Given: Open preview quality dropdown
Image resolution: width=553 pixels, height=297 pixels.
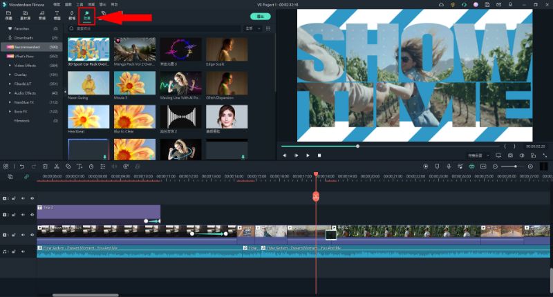Looking at the screenshot, I should 478,155.
